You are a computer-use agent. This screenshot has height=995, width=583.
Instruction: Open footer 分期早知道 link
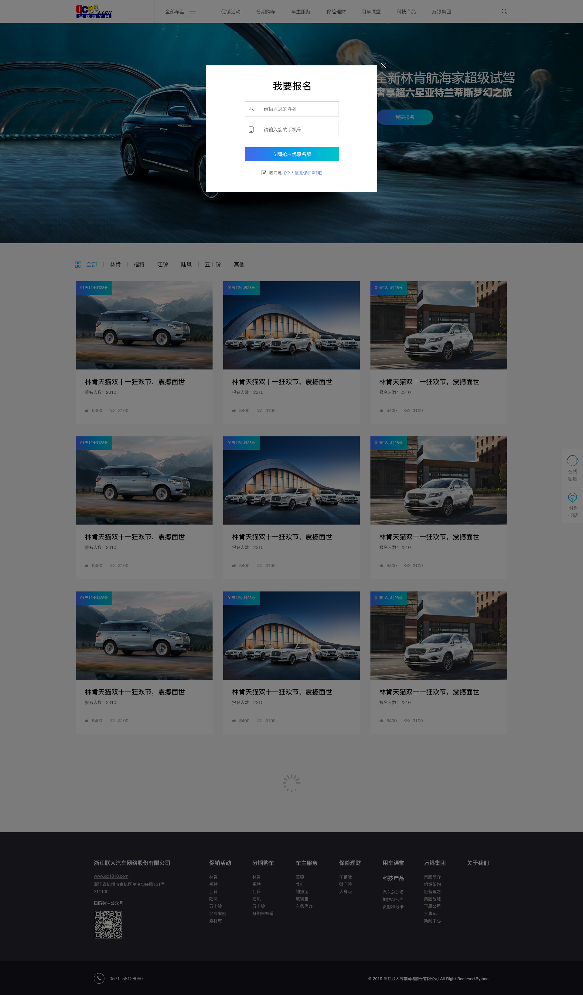click(263, 914)
